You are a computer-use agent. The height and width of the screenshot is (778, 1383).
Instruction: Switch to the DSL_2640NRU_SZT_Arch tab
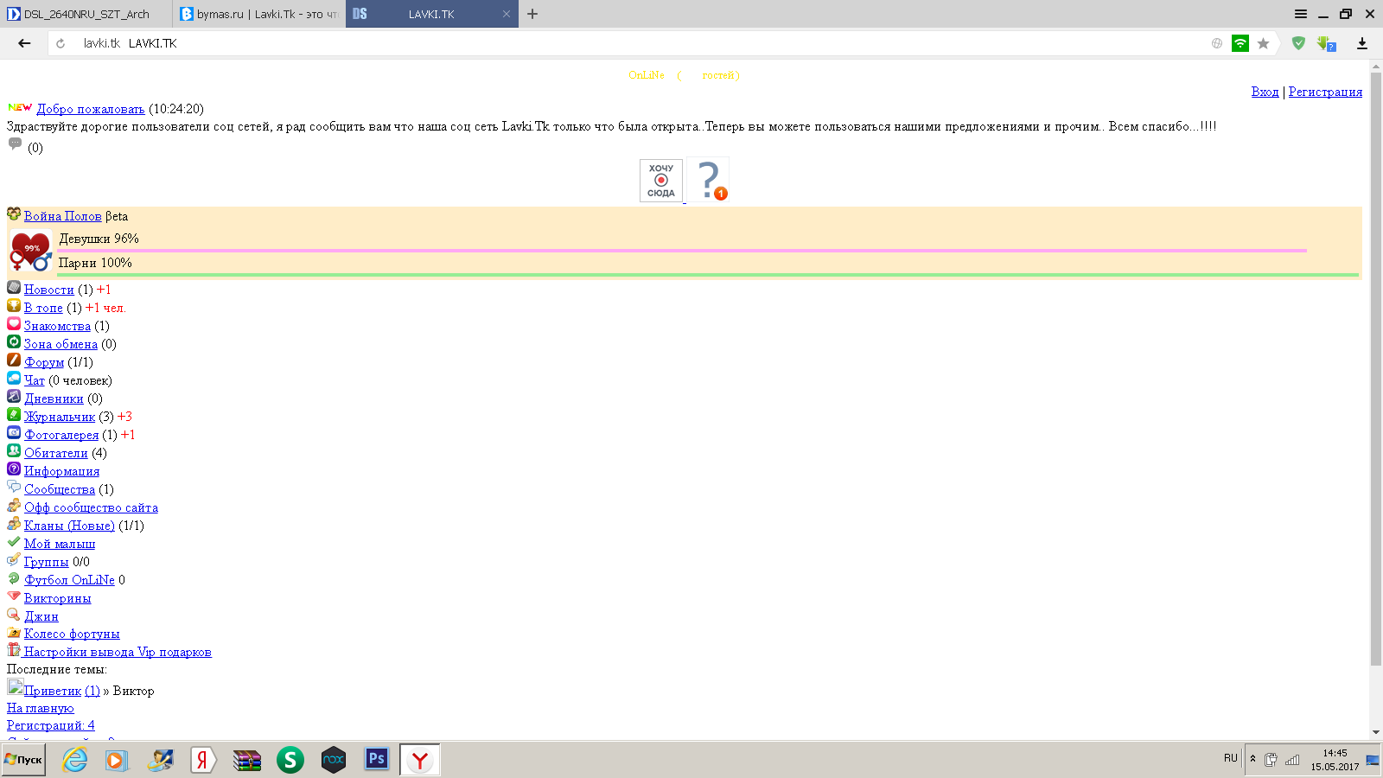pyautogui.click(x=86, y=14)
